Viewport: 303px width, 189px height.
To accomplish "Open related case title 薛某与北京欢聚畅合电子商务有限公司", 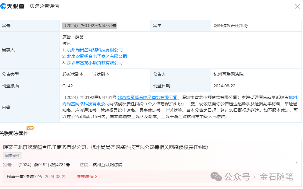I will [106, 147].
